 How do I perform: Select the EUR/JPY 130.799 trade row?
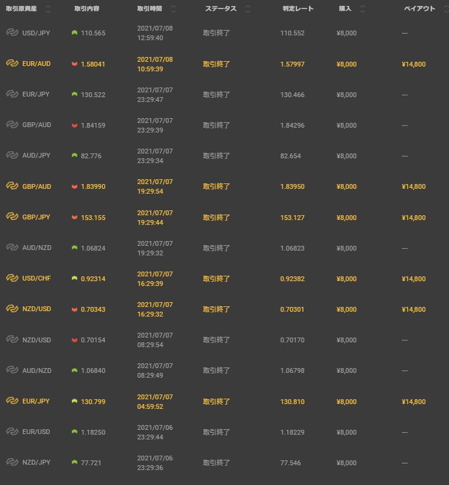click(x=93, y=401)
